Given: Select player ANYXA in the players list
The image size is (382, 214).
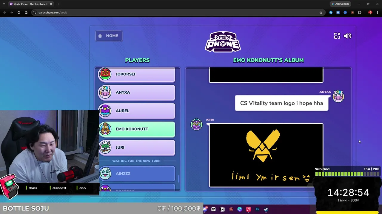Looking at the screenshot, I should [137, 92].
